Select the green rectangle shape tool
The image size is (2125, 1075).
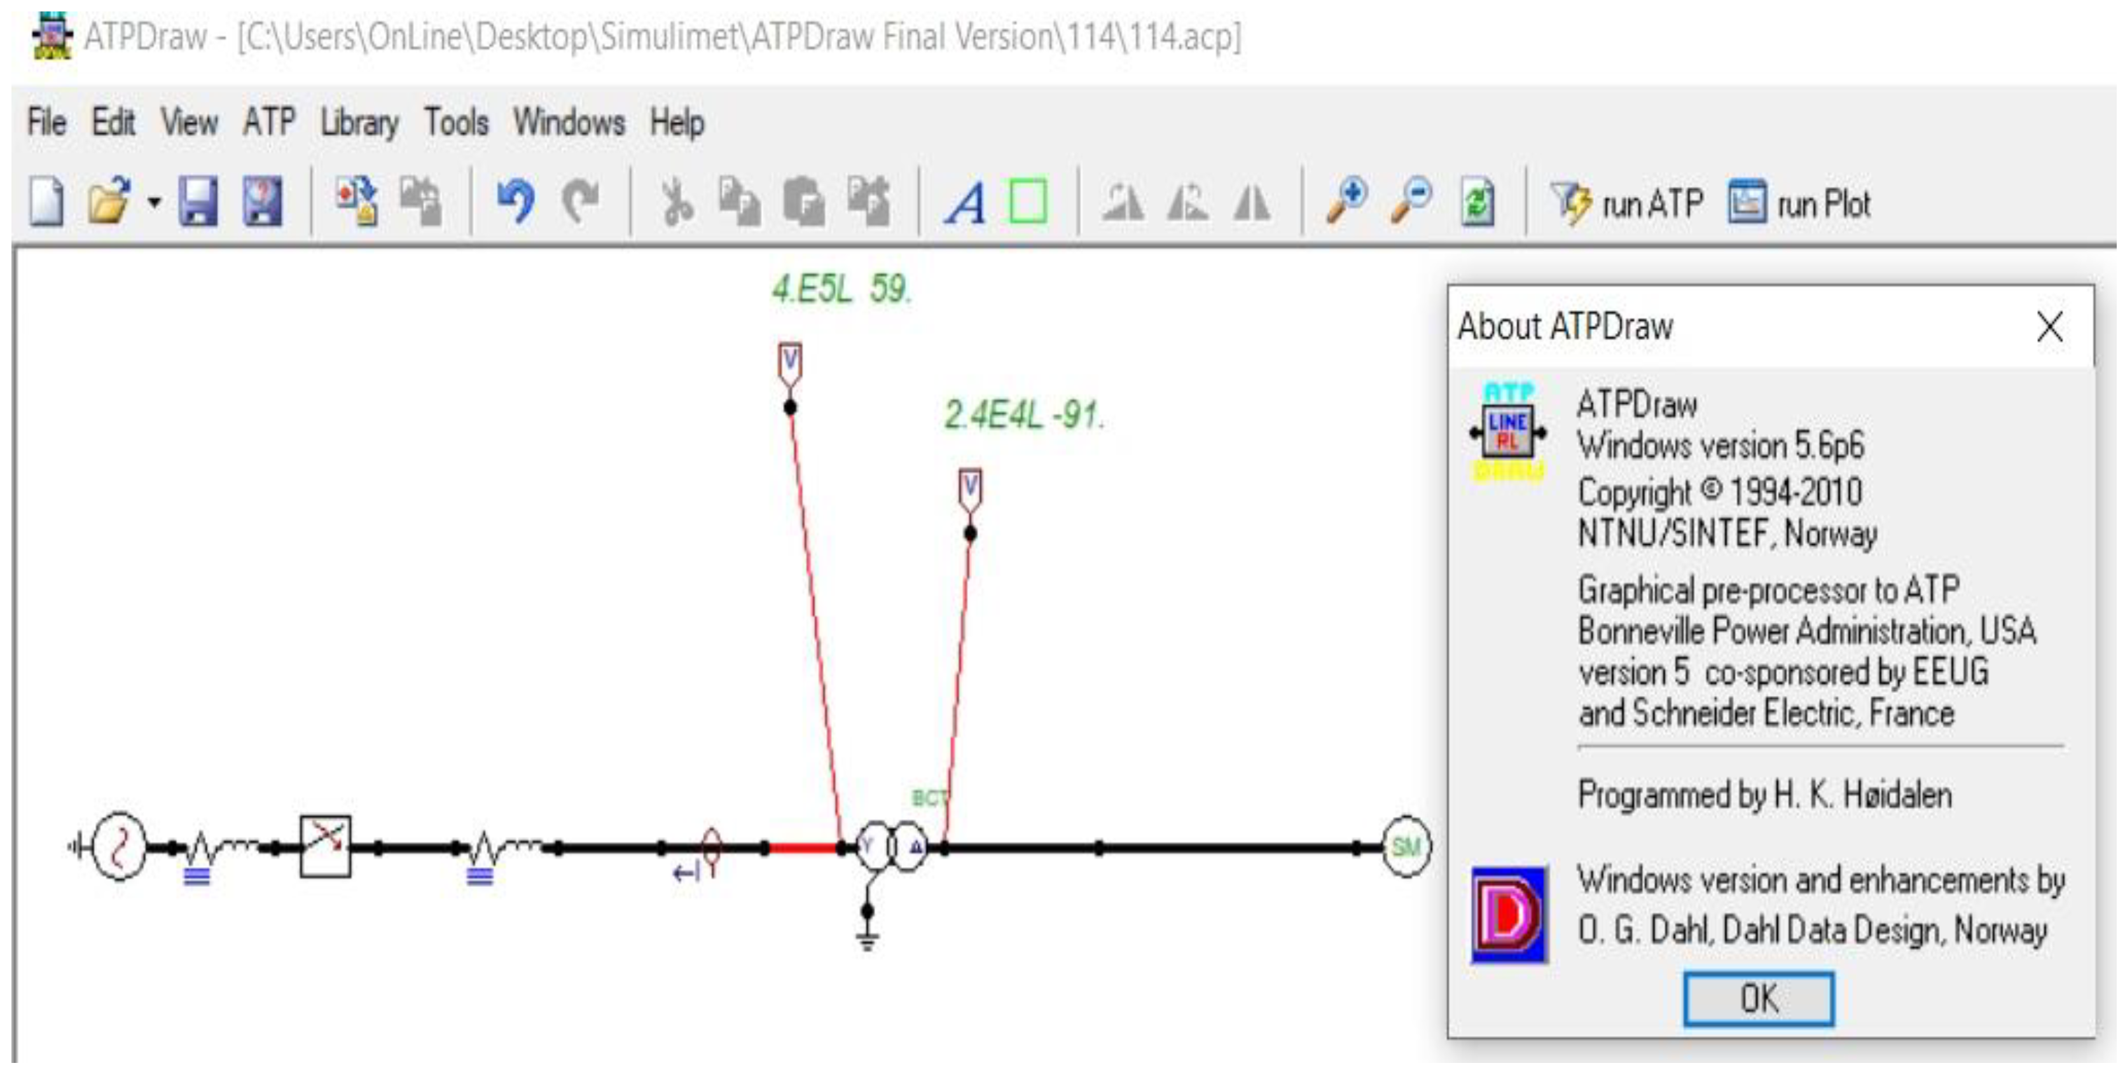pyautogui.click(x=1028, y=202)
